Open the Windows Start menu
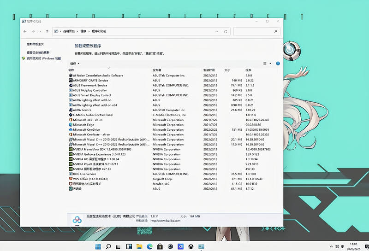 (x=98, y=246)
